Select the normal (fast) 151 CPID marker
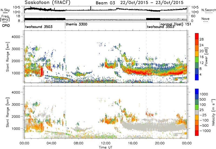The image size is (216, 149). (x=176, y=24)
